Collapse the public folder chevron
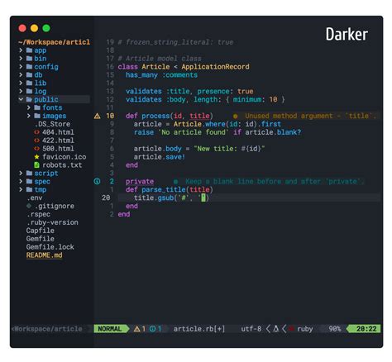The image size is (392, 362). [x=21, y=99]
